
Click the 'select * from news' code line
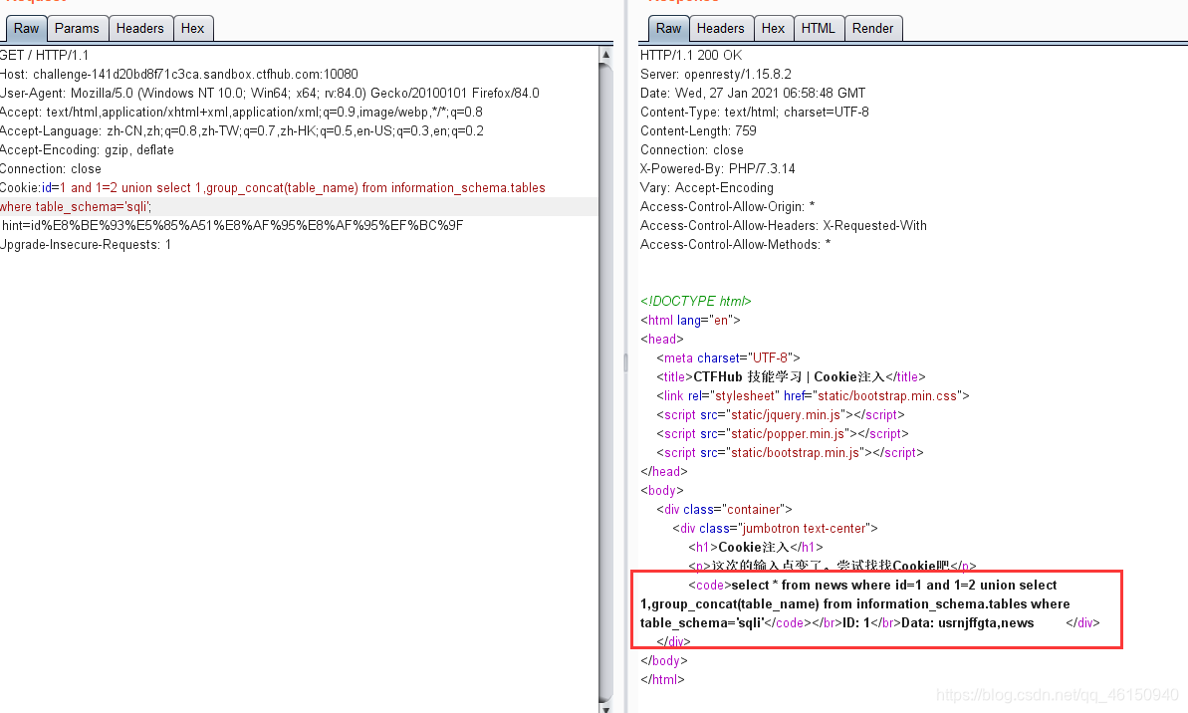872,585
